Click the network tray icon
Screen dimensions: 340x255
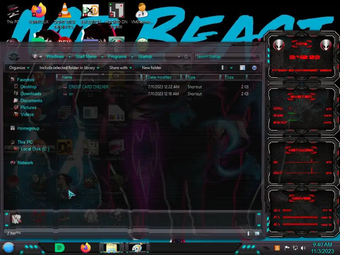(295, 248)
